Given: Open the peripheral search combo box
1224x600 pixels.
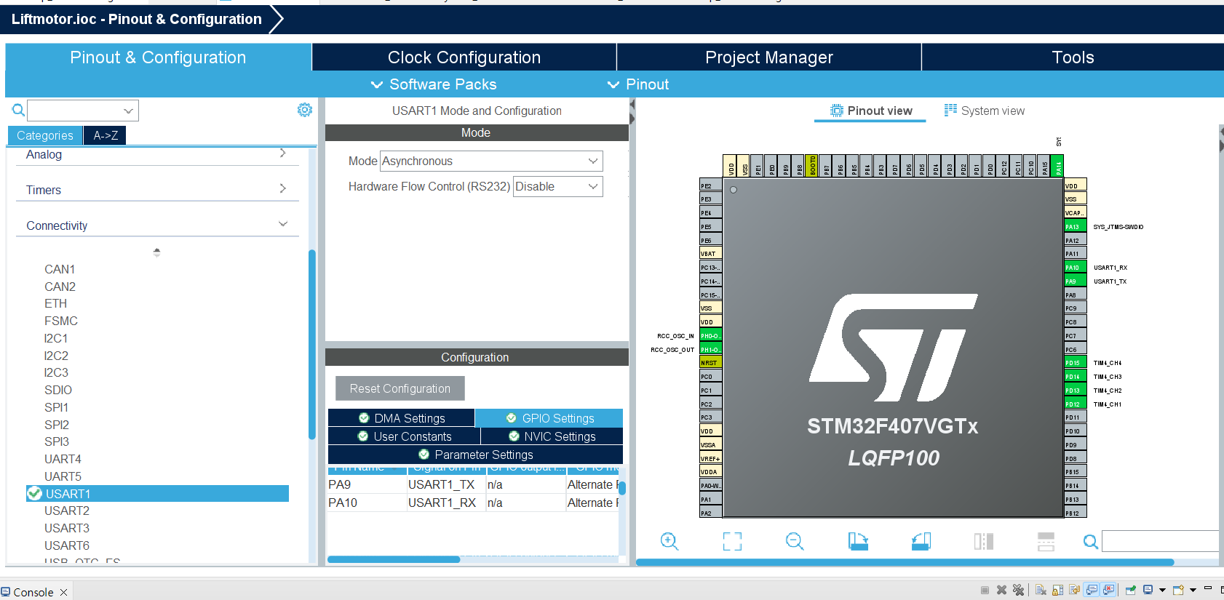Looking at the screenshot, I should pos(83,111).
